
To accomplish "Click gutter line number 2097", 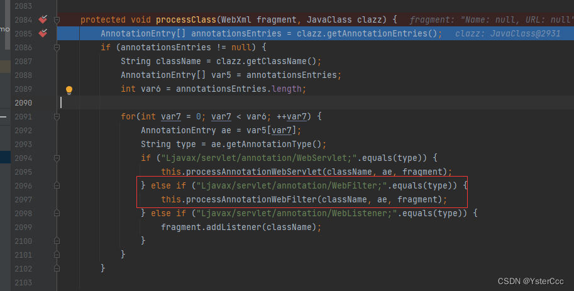I will coord(23,199).
